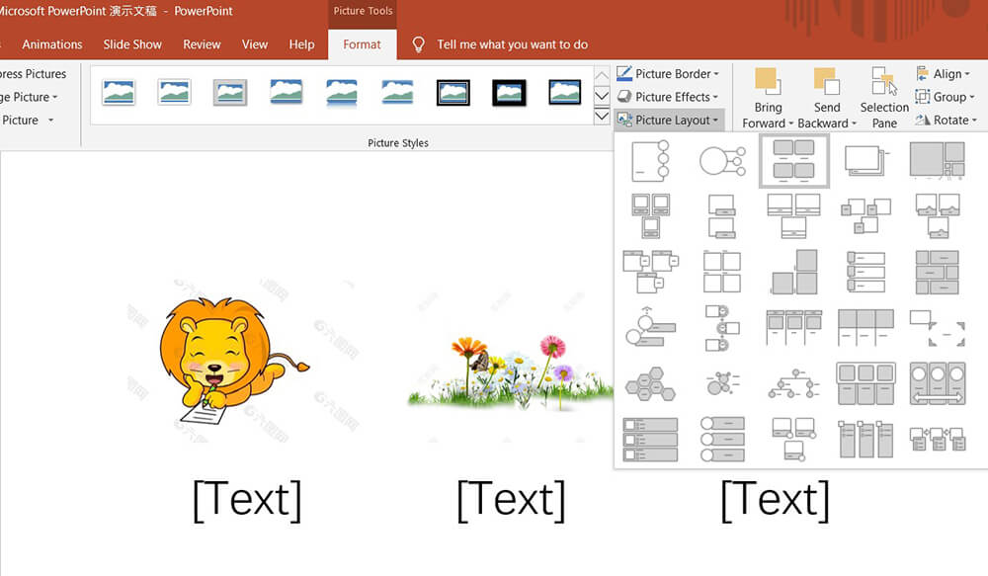Click Send Backward icon

tap(826, 81)
